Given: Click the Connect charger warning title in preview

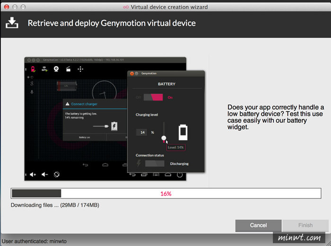Looking at the screenshot, I should 84,104.
